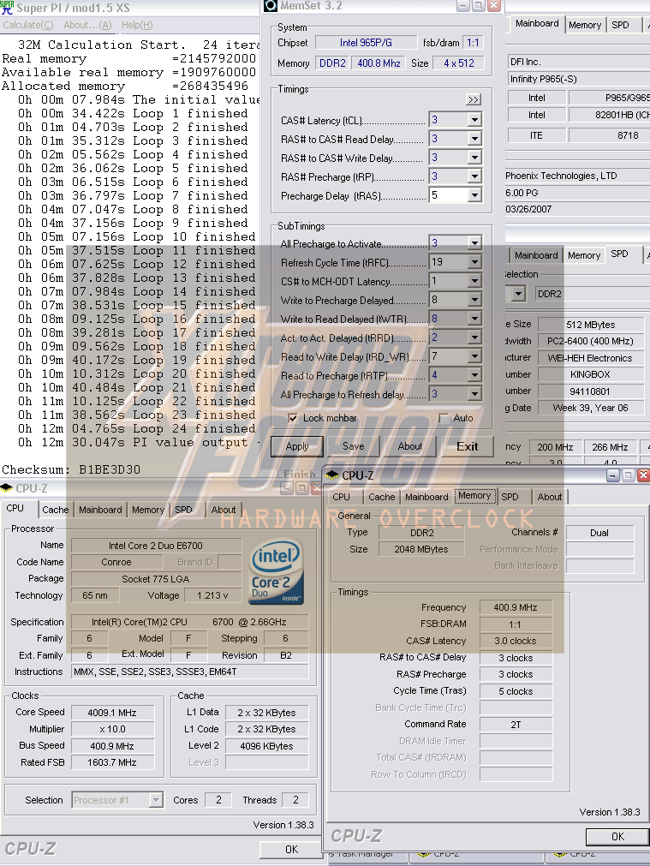Select About tab in CPU-Z memory window
This screenshot has width=650, height=866.
point(550,497)
